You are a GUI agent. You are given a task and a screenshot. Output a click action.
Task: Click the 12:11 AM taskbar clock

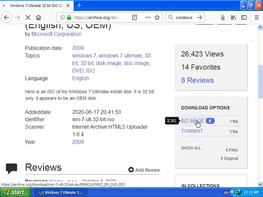click(251, 192)
